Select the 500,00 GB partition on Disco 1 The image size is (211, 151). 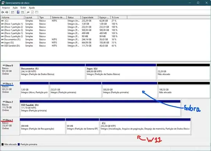click(x=130, y=90)
